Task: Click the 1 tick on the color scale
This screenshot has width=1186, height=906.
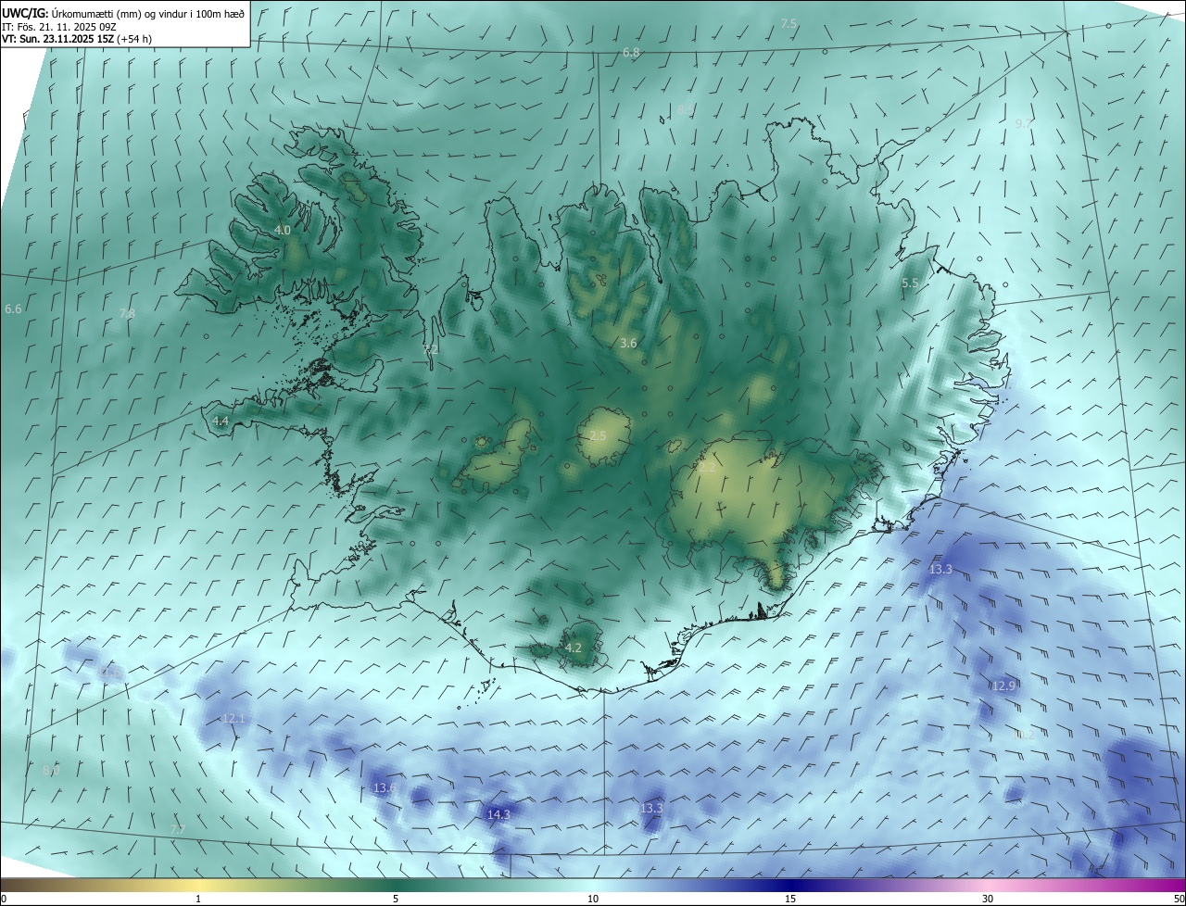Action: point(198,899)
